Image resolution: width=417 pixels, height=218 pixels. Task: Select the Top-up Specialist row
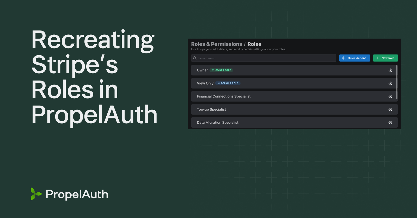pos(295,109)
